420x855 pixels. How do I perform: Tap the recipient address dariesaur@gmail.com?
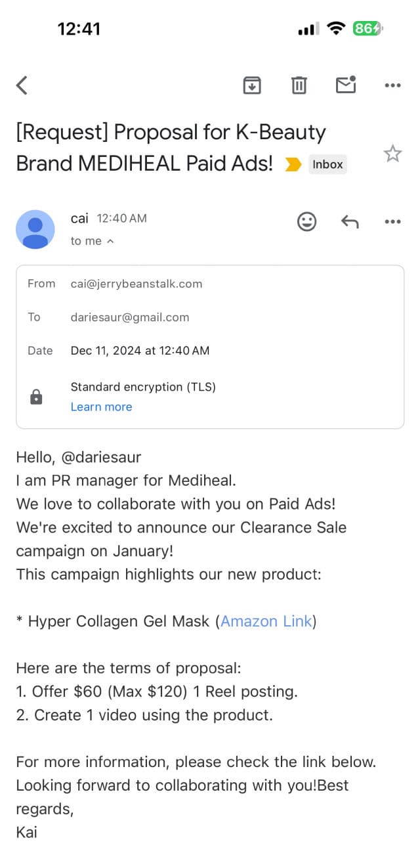(x=130, y=317)
